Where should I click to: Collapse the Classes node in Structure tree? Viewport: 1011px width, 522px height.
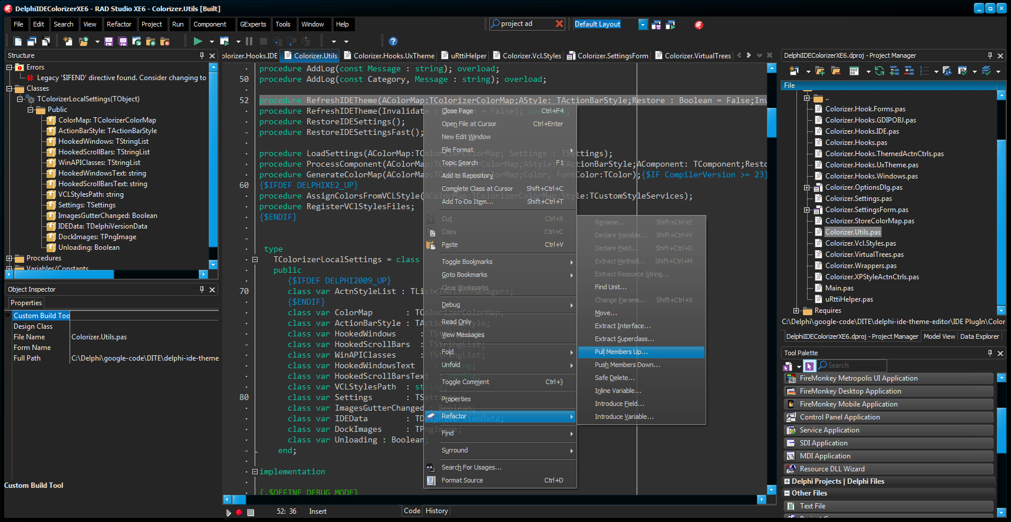(x=9, y=88)
